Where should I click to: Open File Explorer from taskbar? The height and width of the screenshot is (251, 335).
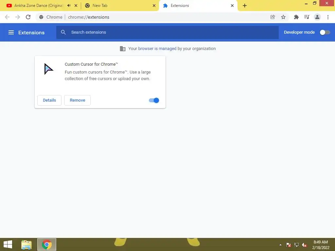pyautogui.click(x=26, y=244)
